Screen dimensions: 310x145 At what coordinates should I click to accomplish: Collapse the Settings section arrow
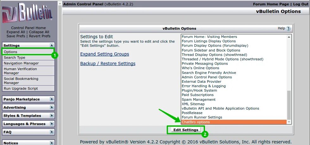pyautogui.click(x=52, y=45)
